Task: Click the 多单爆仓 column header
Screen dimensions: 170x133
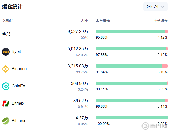Action: 103,21
